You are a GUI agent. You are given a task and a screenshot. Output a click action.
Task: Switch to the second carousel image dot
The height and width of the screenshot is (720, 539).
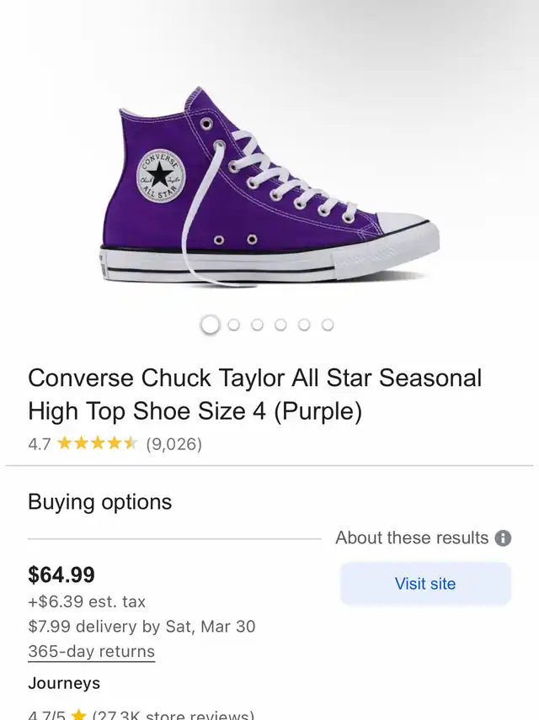pos(233,325)
